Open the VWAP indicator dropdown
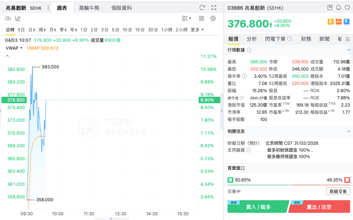This screenshot has height=220, width=353. point(14,48)
